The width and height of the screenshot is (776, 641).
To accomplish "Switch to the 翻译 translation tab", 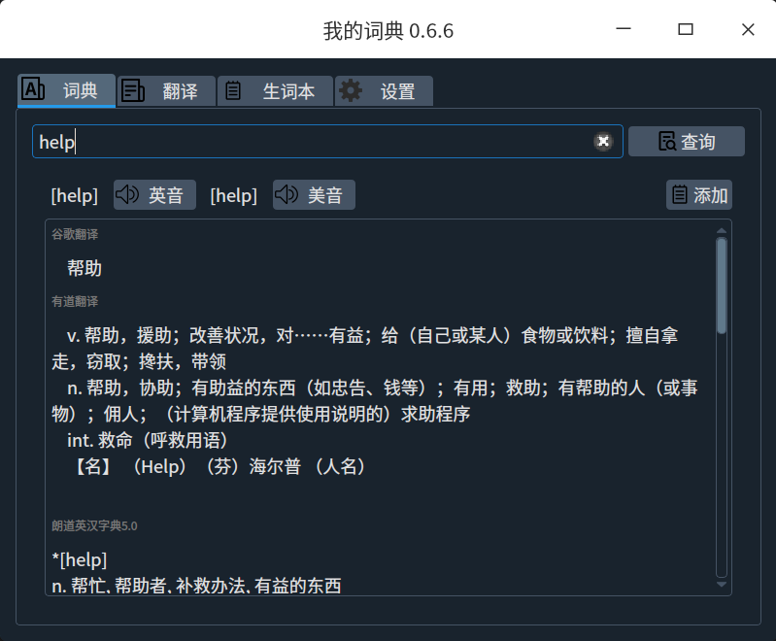I will click(166, 91).
